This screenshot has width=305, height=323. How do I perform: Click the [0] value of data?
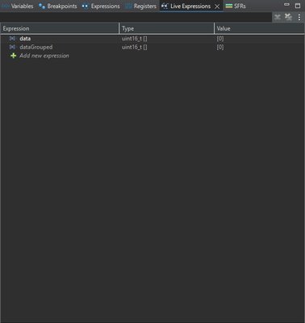pyautogui.click(x=220, y=39)
